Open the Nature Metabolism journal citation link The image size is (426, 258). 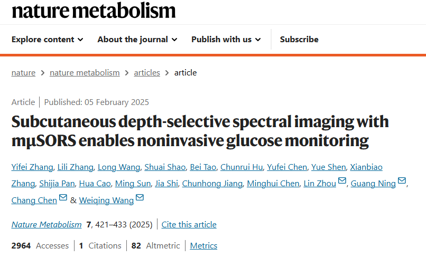click(x=47, y=225)
